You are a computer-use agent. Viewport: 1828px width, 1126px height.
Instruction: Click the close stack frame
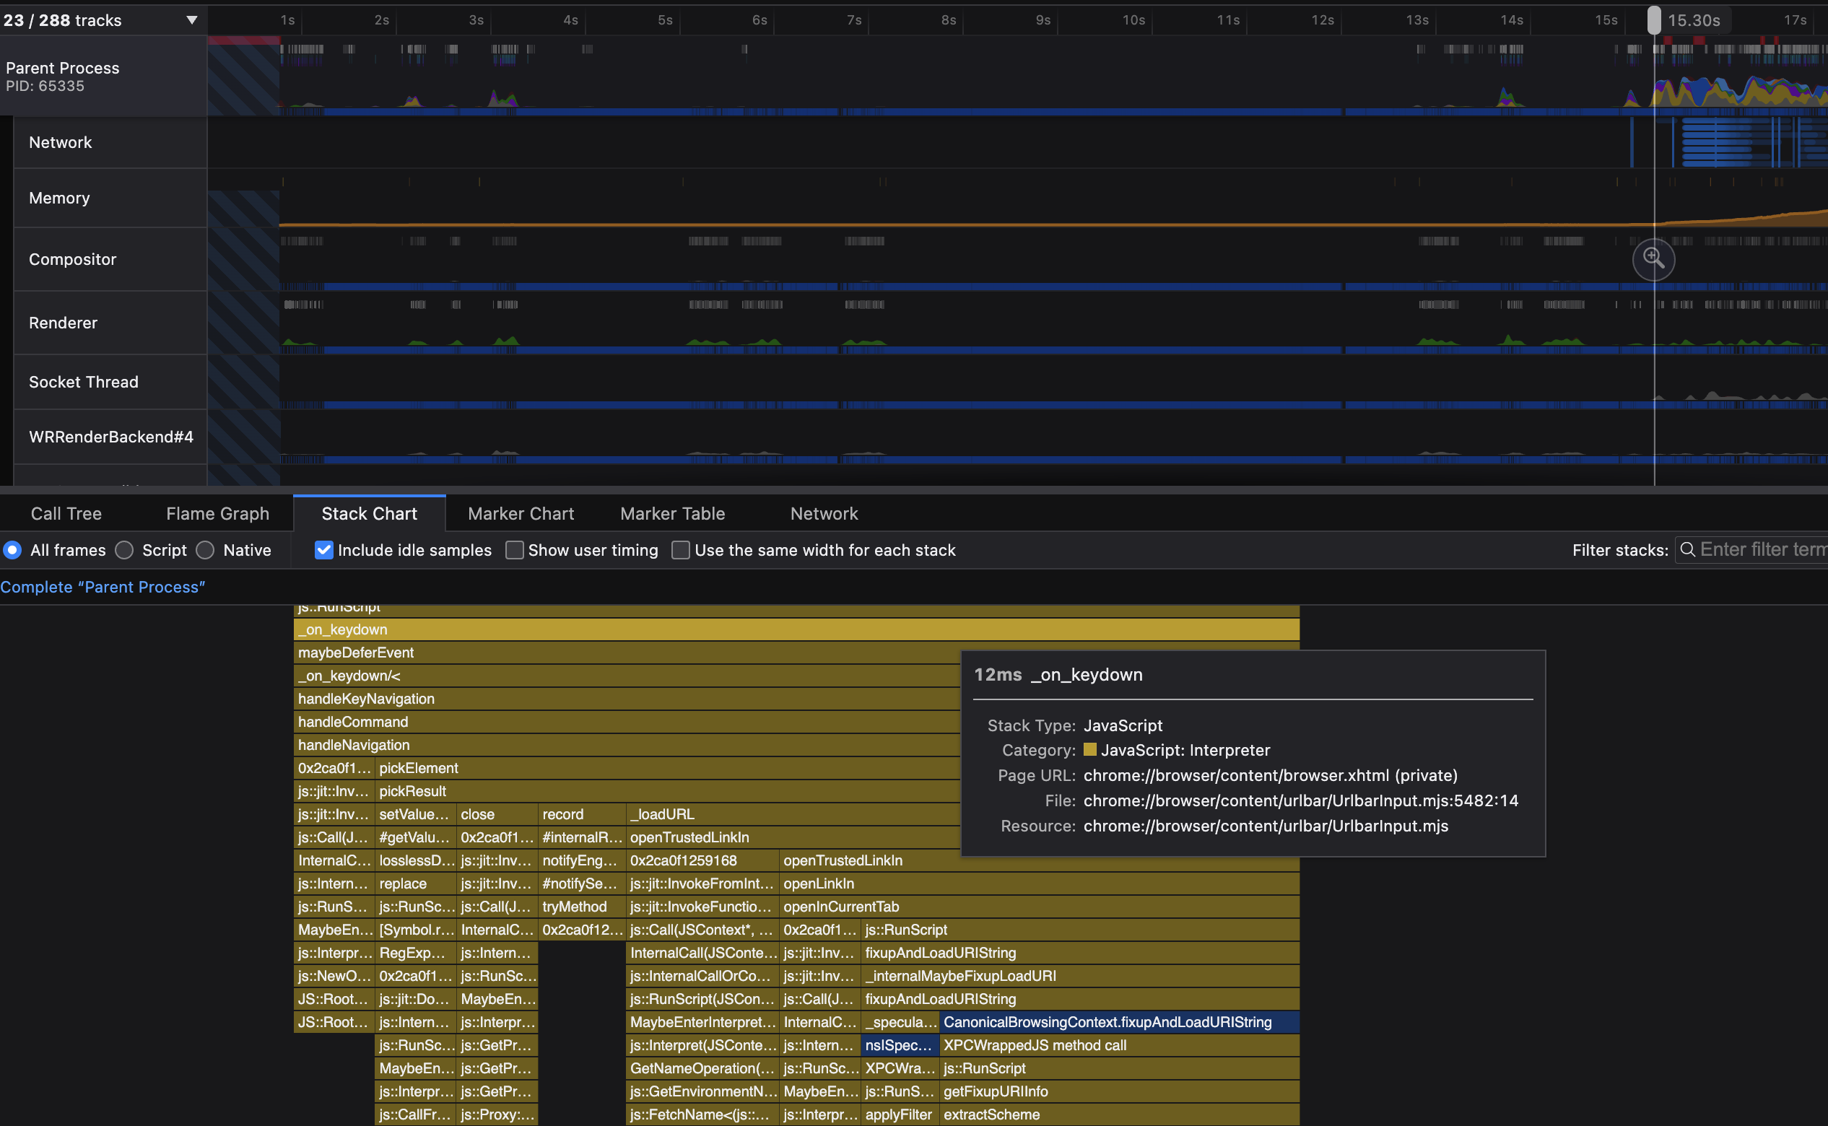[497, 815]
